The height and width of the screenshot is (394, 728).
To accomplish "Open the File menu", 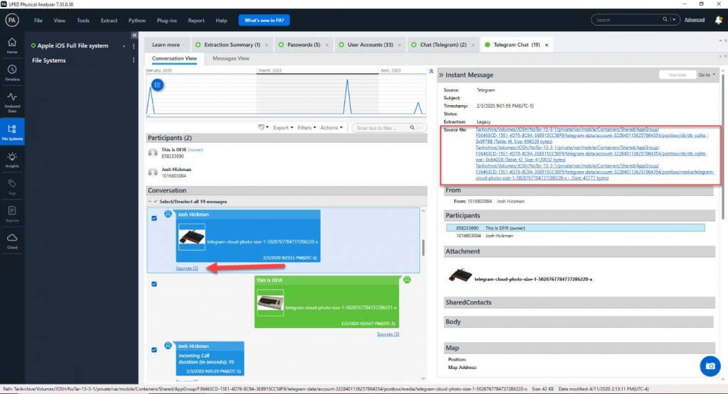I will click(38, 21).
